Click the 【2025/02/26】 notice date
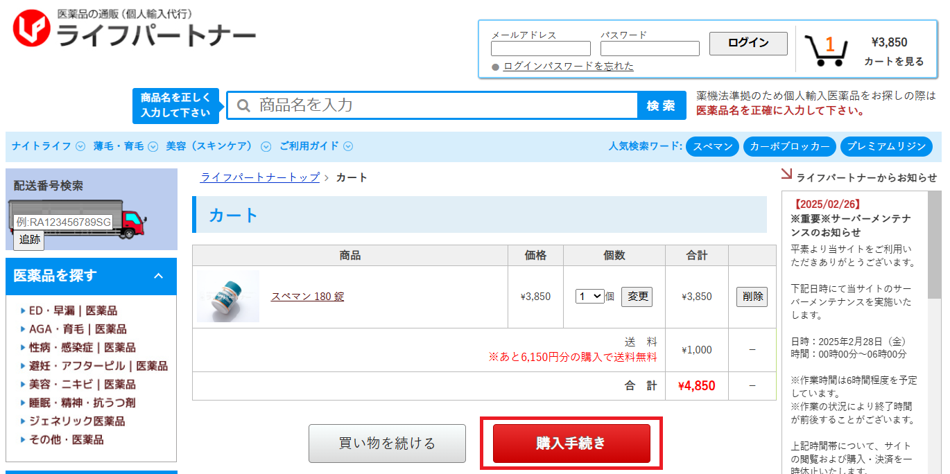Screen dimensions: 950x474 tap(827, 204)
